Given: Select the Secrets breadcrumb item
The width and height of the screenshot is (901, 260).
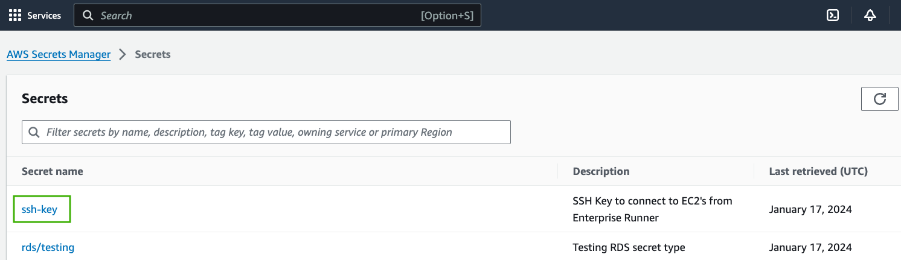Looking at the screenshot, I should click(153, 54).
